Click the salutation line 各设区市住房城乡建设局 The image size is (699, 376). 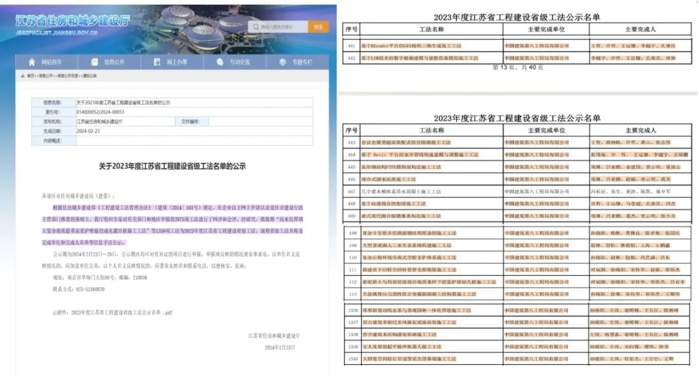click(x=78, y=196)
